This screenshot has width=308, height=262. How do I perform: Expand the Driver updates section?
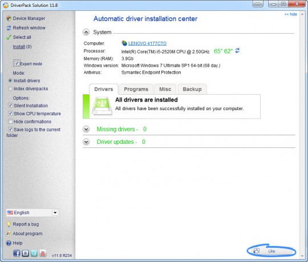point(86,142)
